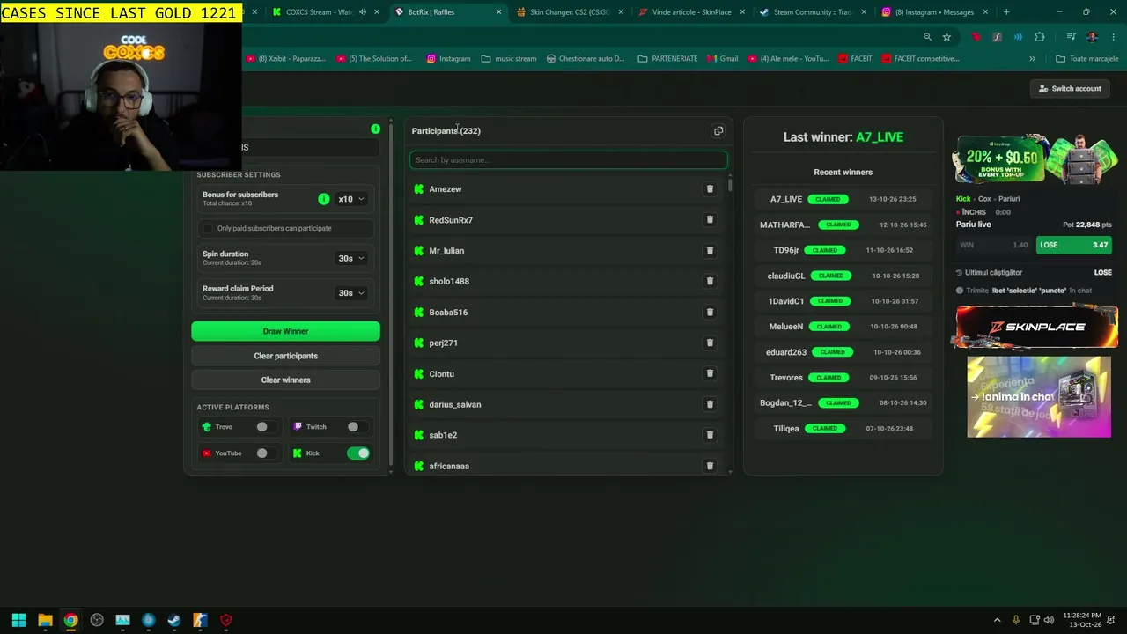Viewport: 1127px width, 634px height.
Task: Open the browser extensions puzzle icon
Action: pyautogui.click(x=1040, y=37)
